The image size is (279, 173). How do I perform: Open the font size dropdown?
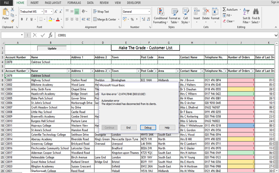(x=51, y=12)
